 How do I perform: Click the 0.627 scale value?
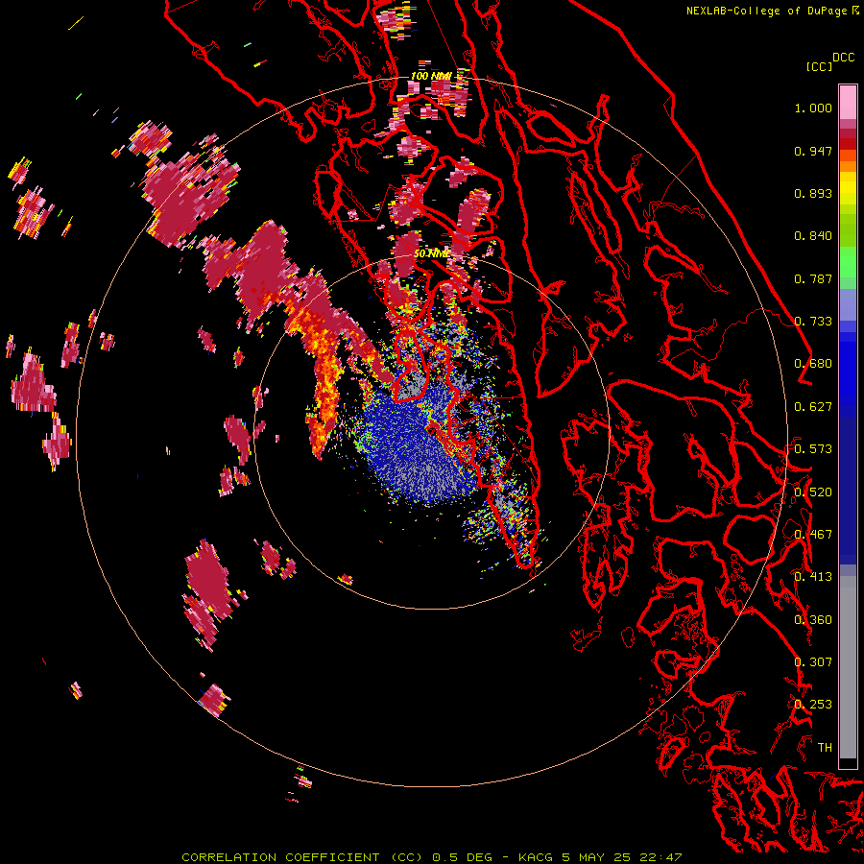pos(813,407)
